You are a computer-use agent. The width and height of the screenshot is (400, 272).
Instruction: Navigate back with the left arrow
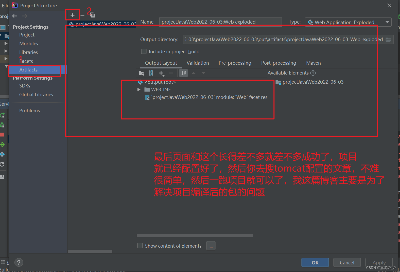click(15, 16)
